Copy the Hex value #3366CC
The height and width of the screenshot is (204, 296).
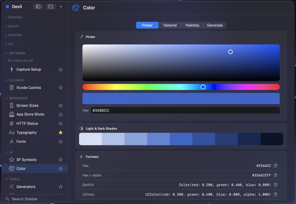tap(275, 166)
